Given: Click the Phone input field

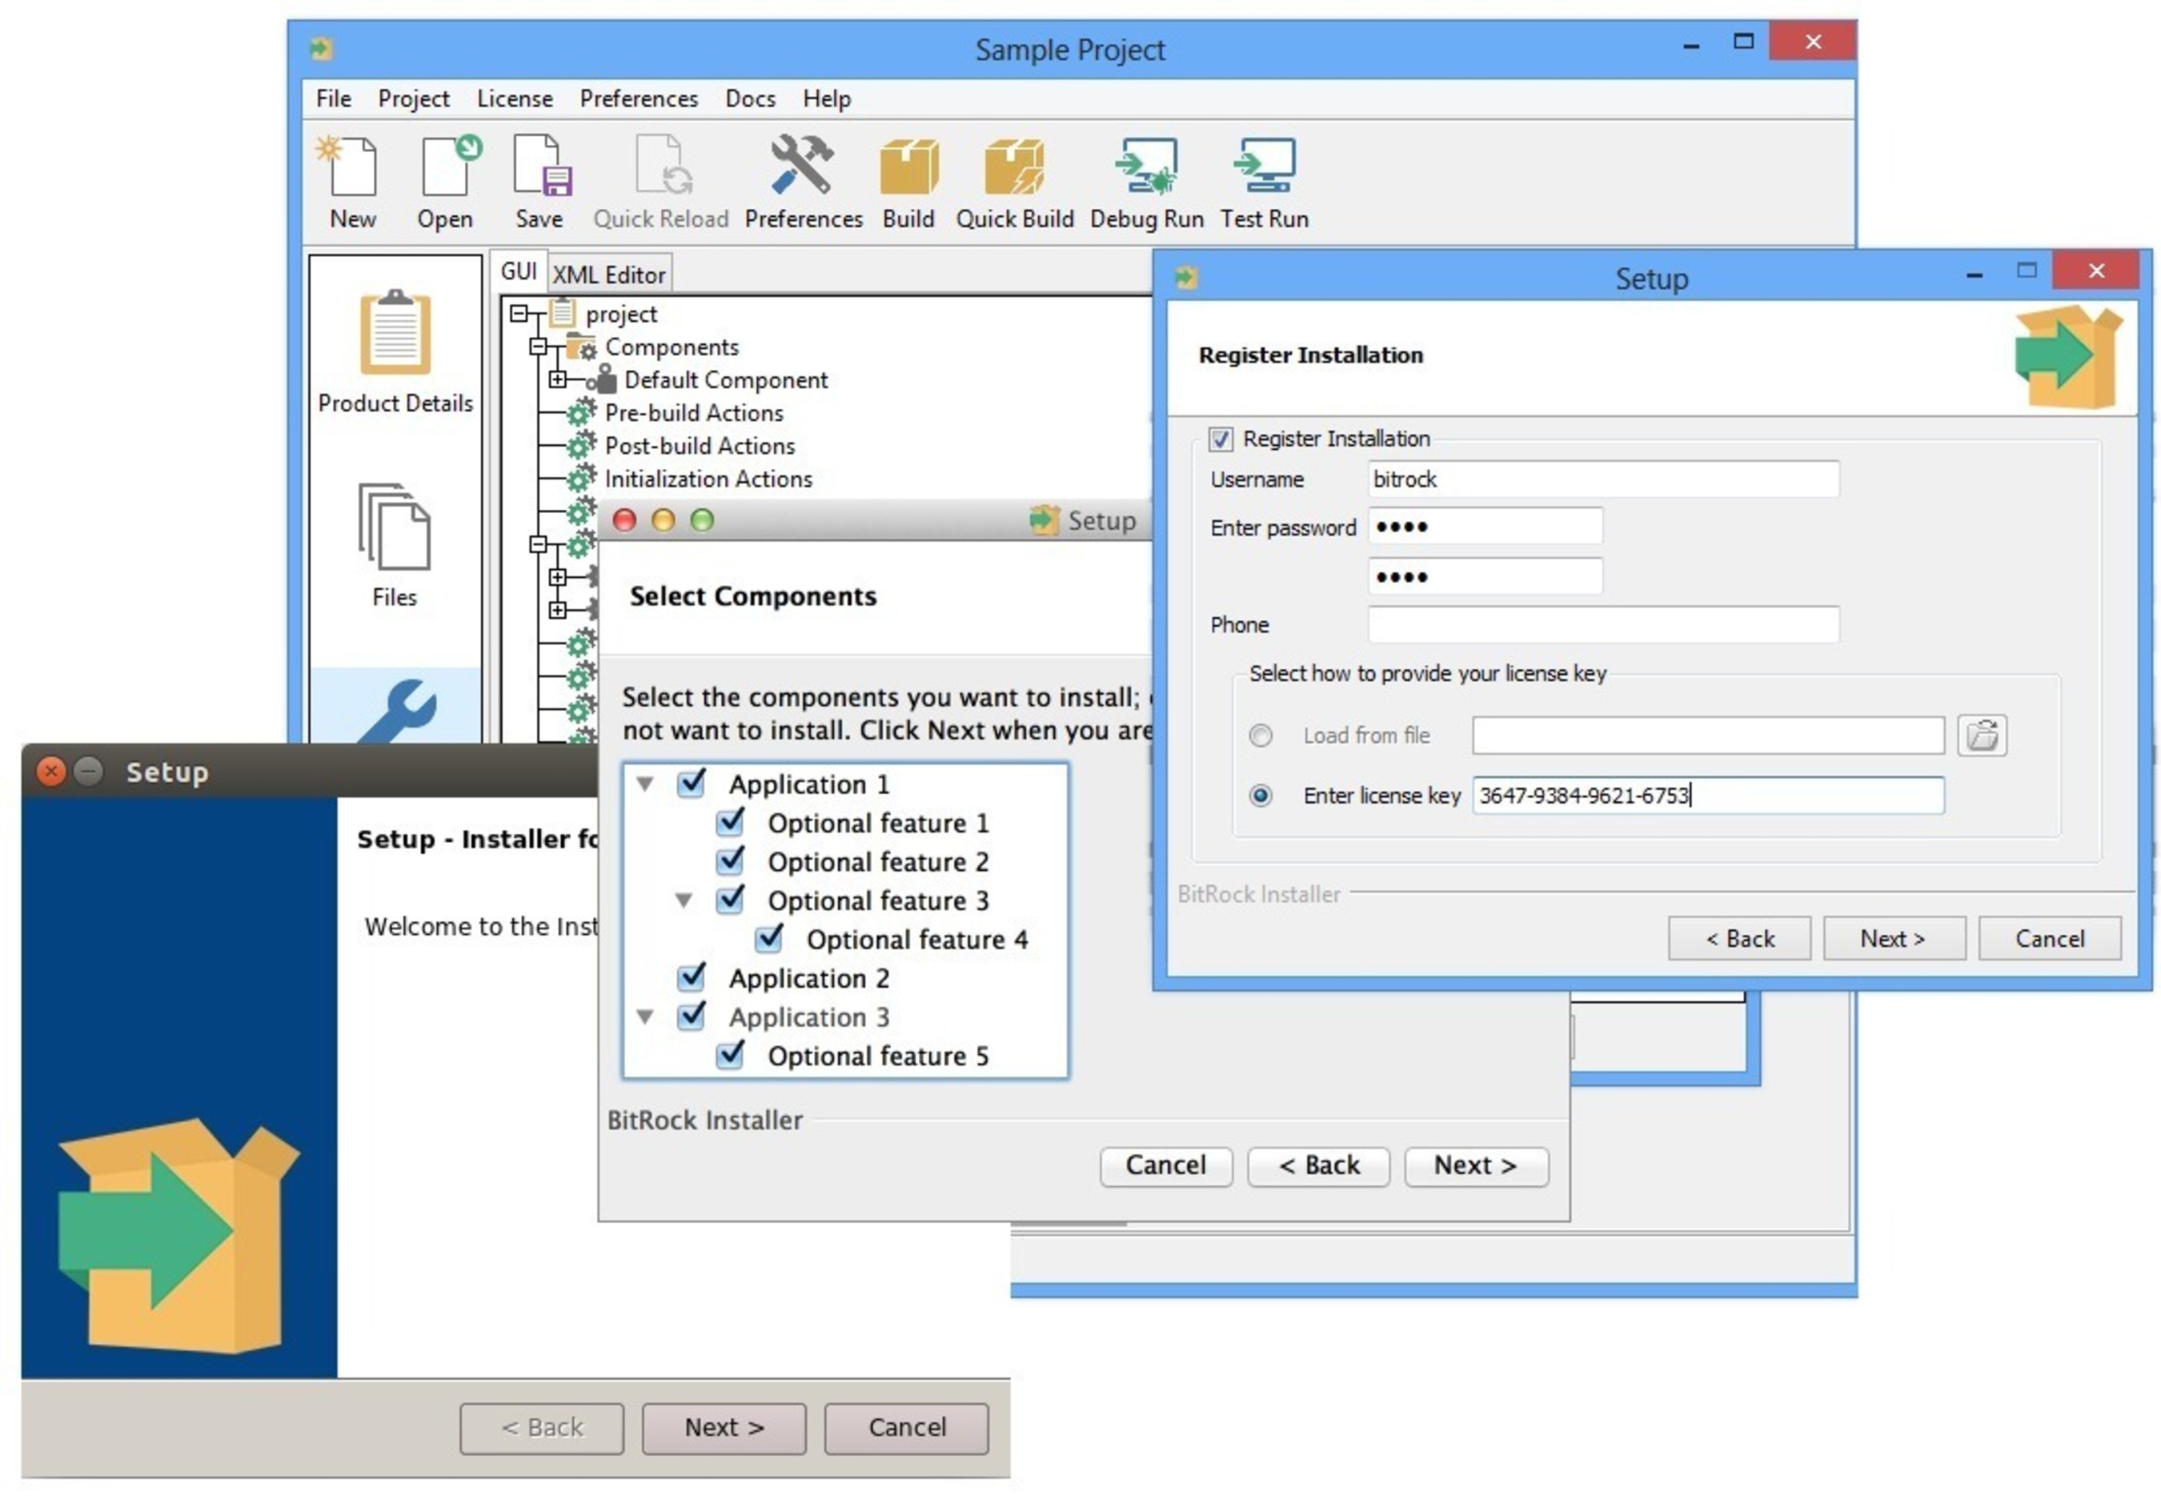Looking at the screenshot, I should [x=1603, y=625].
